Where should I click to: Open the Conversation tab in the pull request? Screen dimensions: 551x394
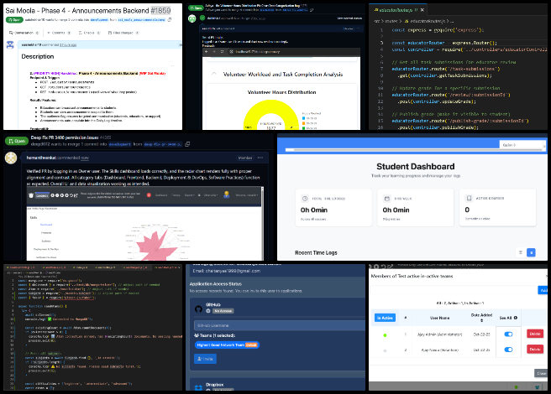tap(23, 33)
